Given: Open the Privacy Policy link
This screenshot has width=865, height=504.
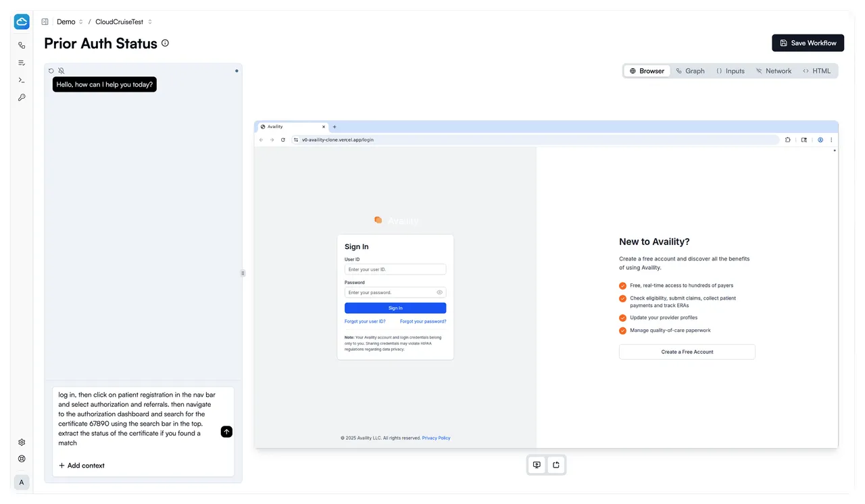Looking at the screenshot, I should [436, 438].
